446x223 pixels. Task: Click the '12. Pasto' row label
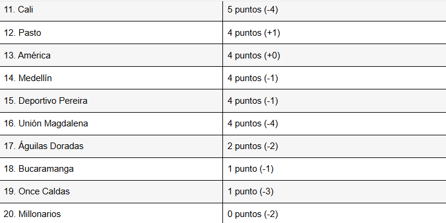tap(111, 33)
